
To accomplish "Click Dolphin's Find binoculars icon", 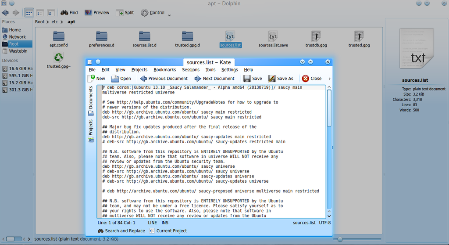I will tap(64, 13).
